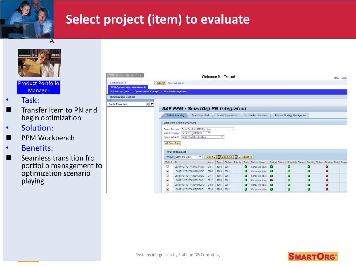Click the green Staffing Status indicator in row CP02
Viewport: 356px width, 267px height.
click(x=309, y=185)
